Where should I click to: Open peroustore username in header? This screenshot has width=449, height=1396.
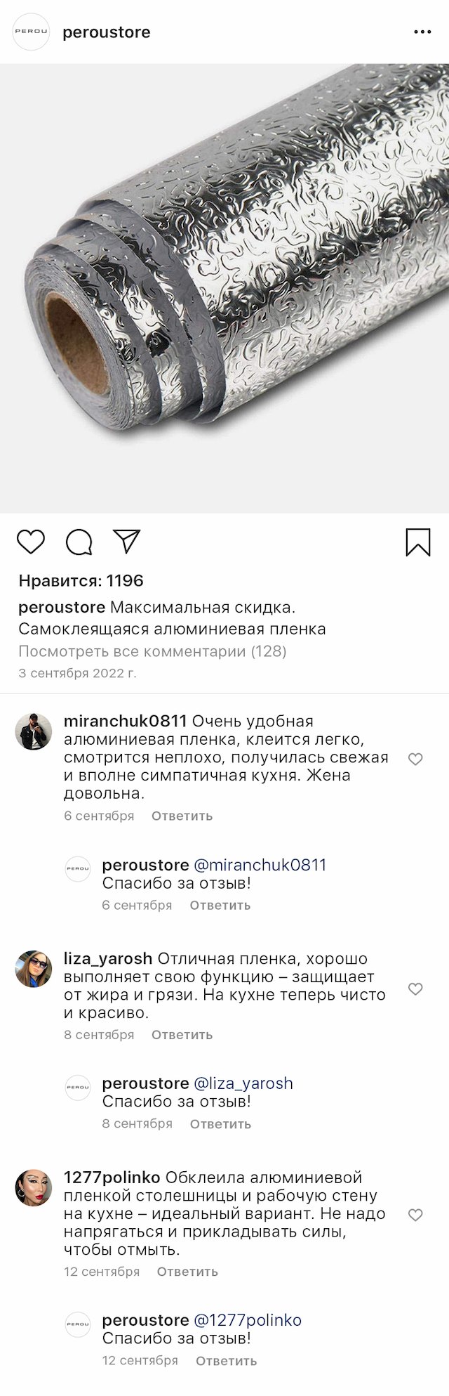tap(107, 32)
